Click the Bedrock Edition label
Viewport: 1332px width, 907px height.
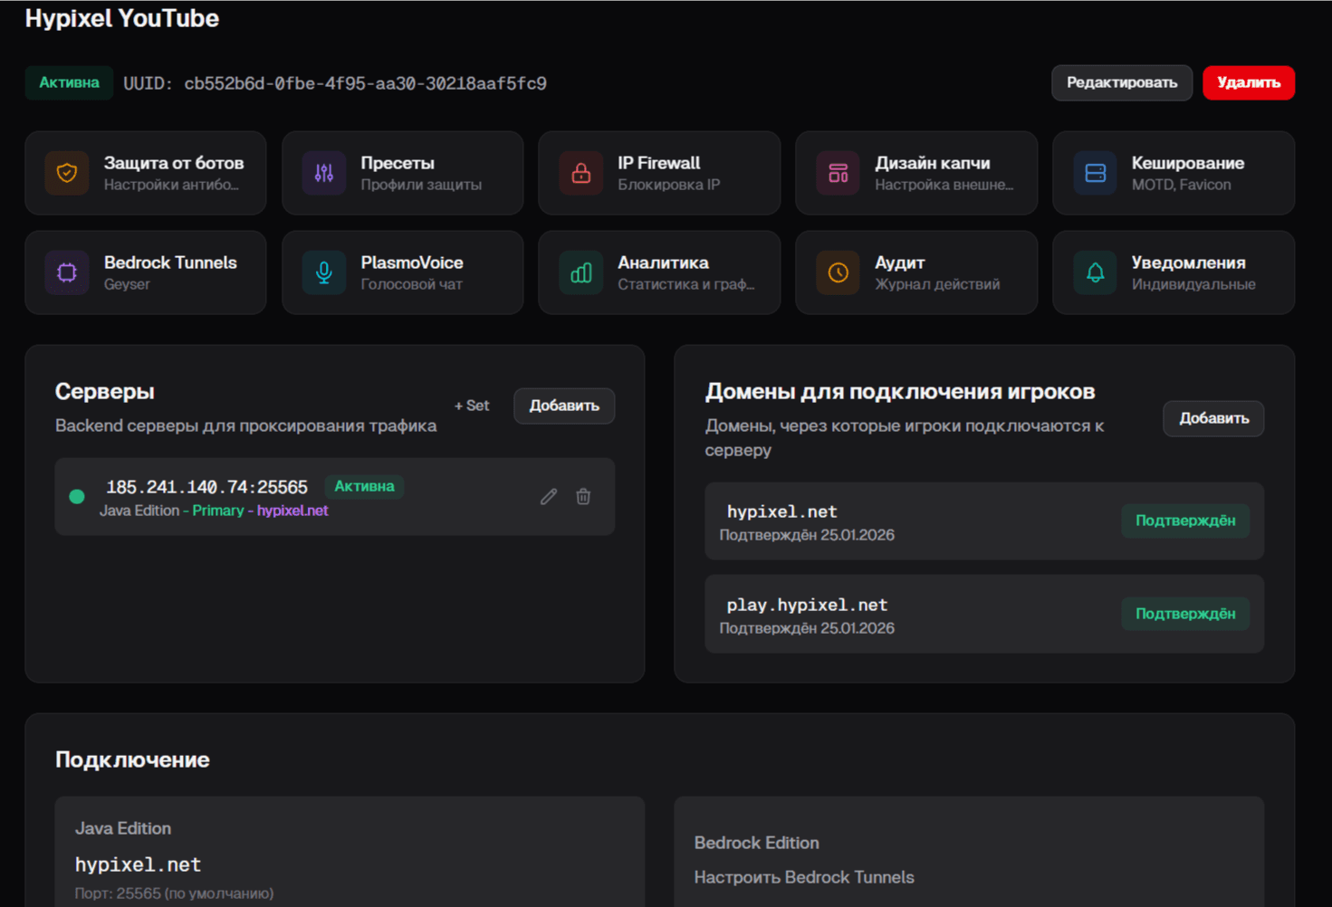click(757, 843)
